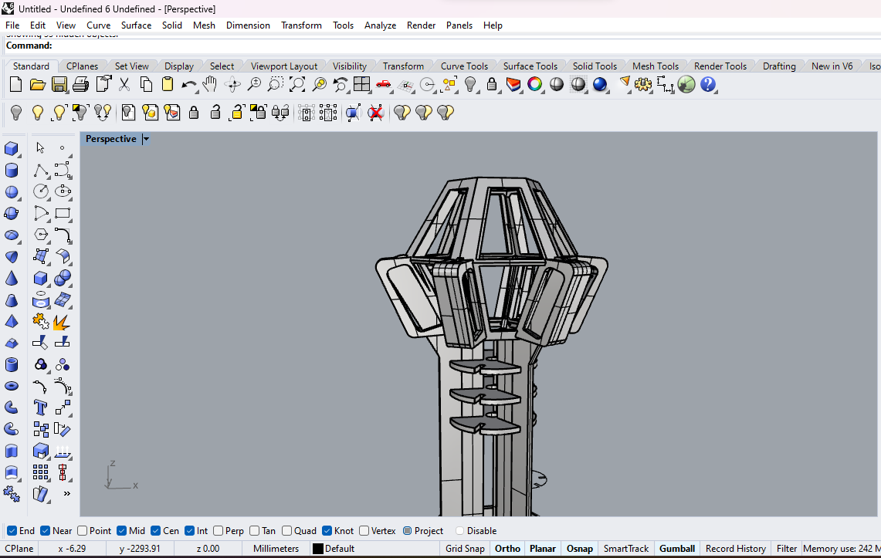Check the Quad osnap checkbox

287,531
